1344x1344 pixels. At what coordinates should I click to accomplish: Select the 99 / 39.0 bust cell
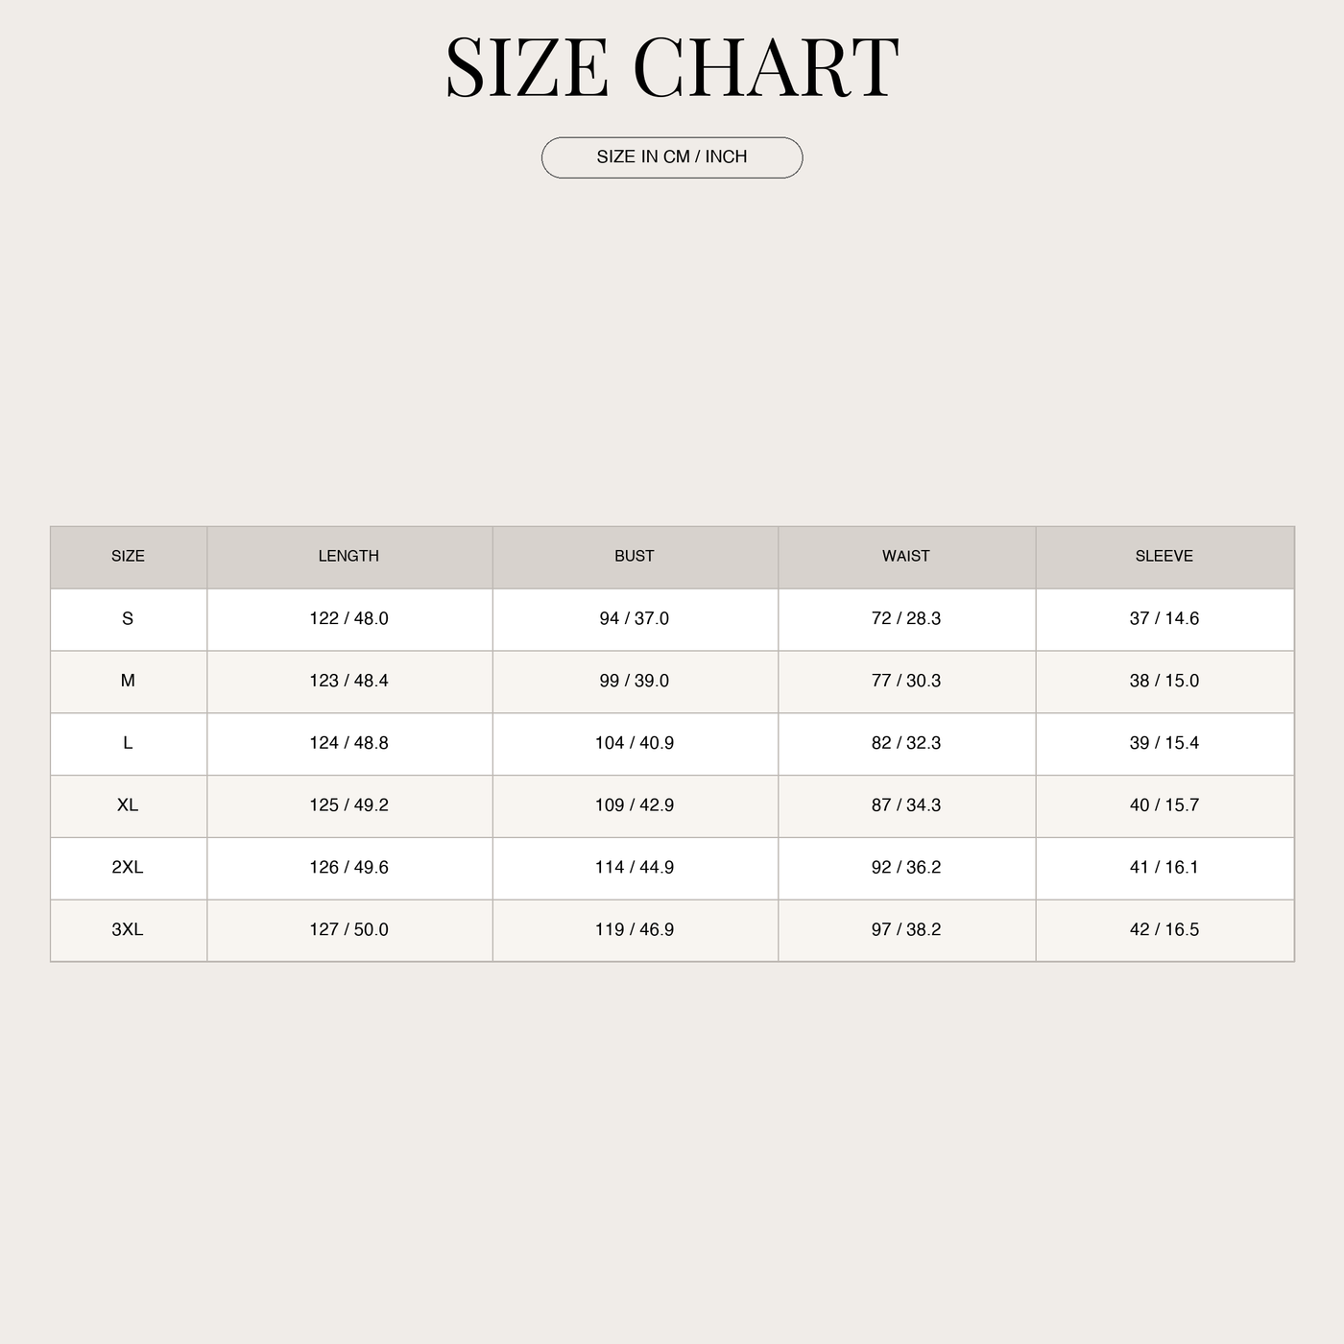pyautogui.click(x=635, y=682)
